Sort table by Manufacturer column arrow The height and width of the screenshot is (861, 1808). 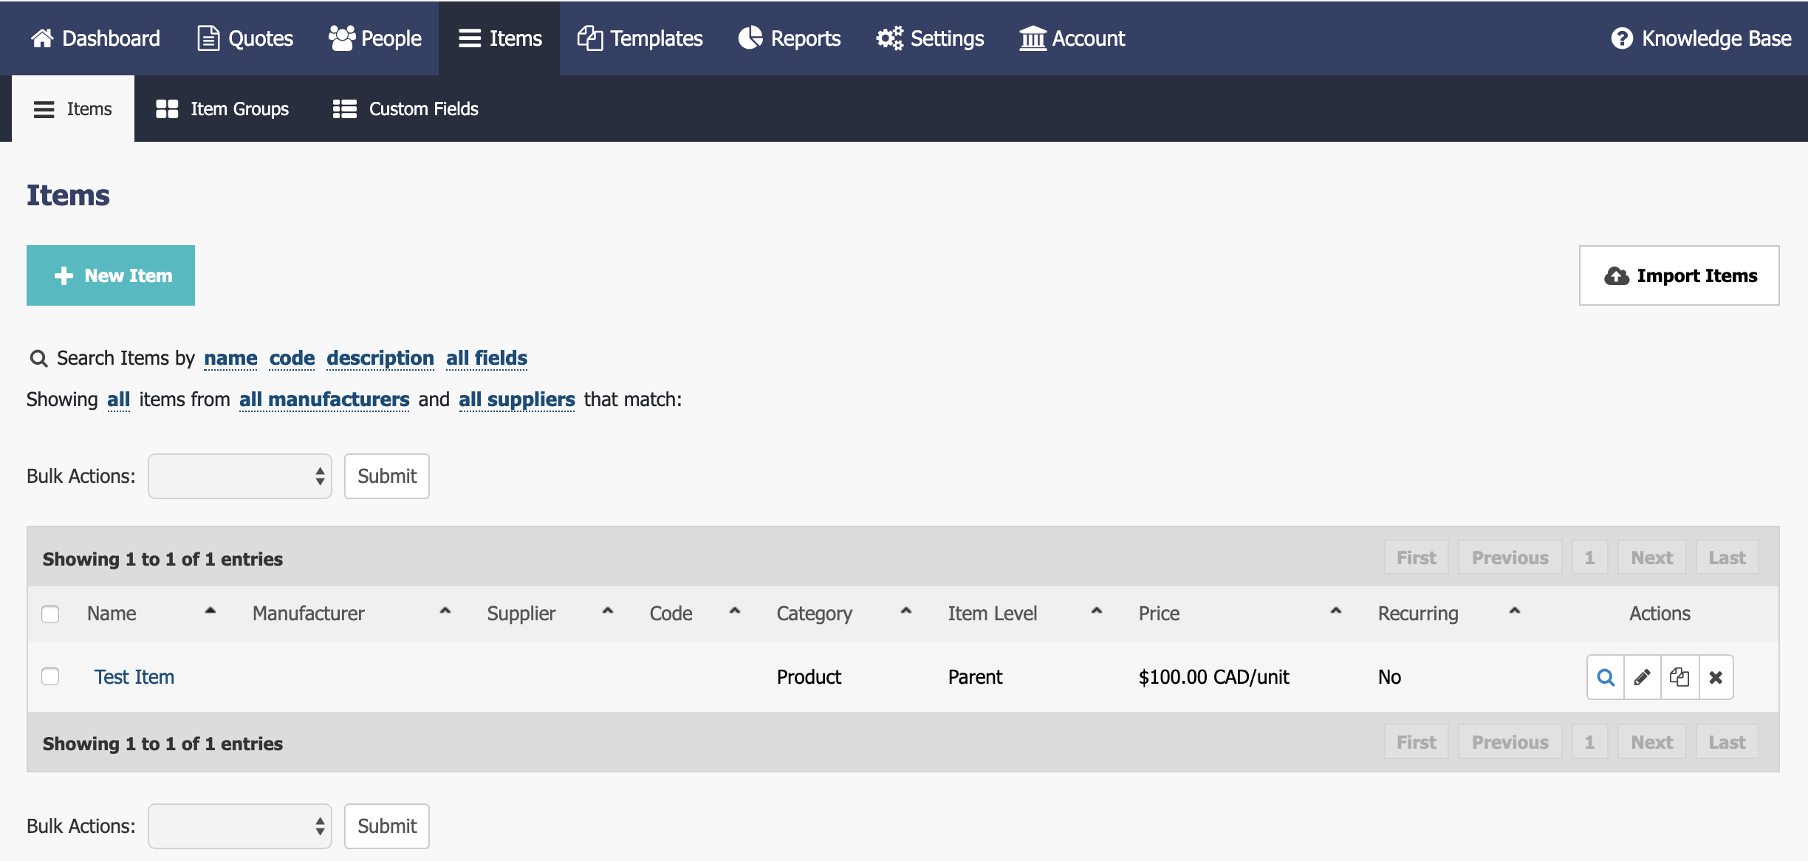pyautogui.click(x=445, y=611)
